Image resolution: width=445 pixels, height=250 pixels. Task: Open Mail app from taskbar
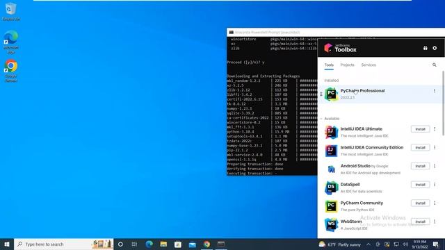[193, 244]
